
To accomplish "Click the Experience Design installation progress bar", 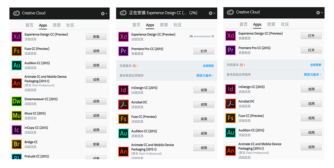I will click(202, 36).
